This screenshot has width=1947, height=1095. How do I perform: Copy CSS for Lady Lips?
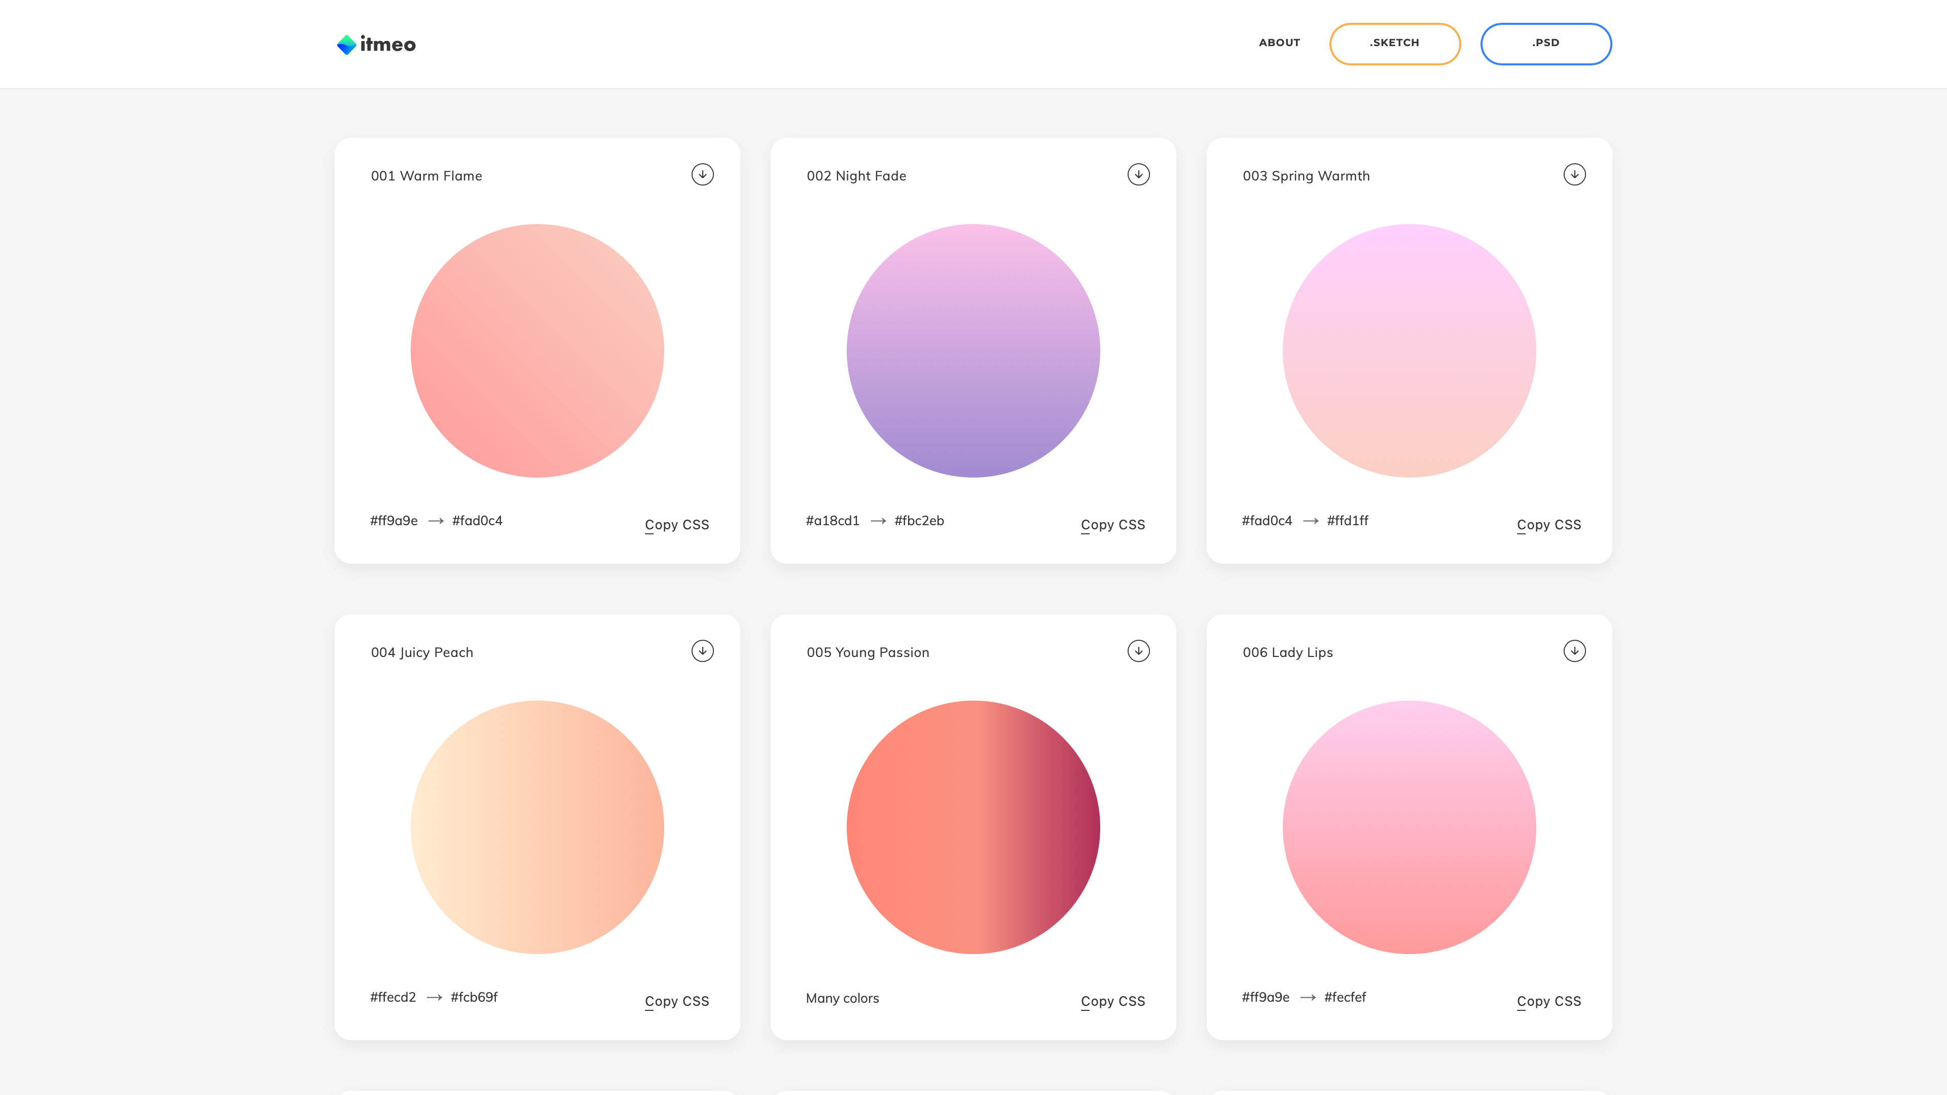1548,1001
